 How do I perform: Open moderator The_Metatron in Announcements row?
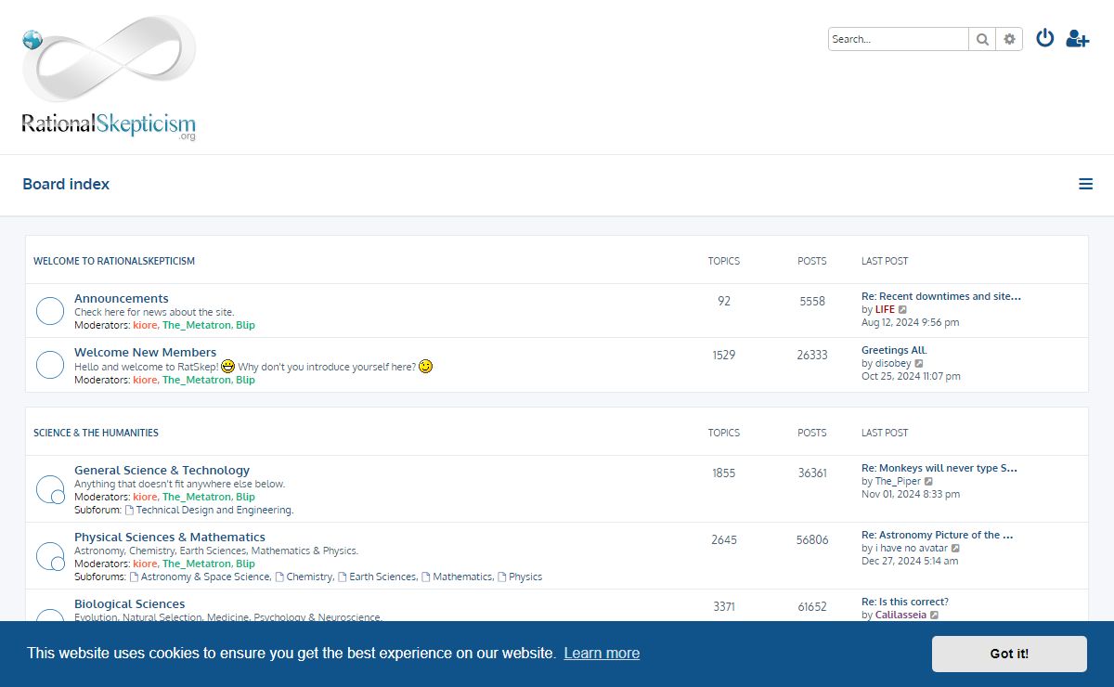[x=196, y=326]
